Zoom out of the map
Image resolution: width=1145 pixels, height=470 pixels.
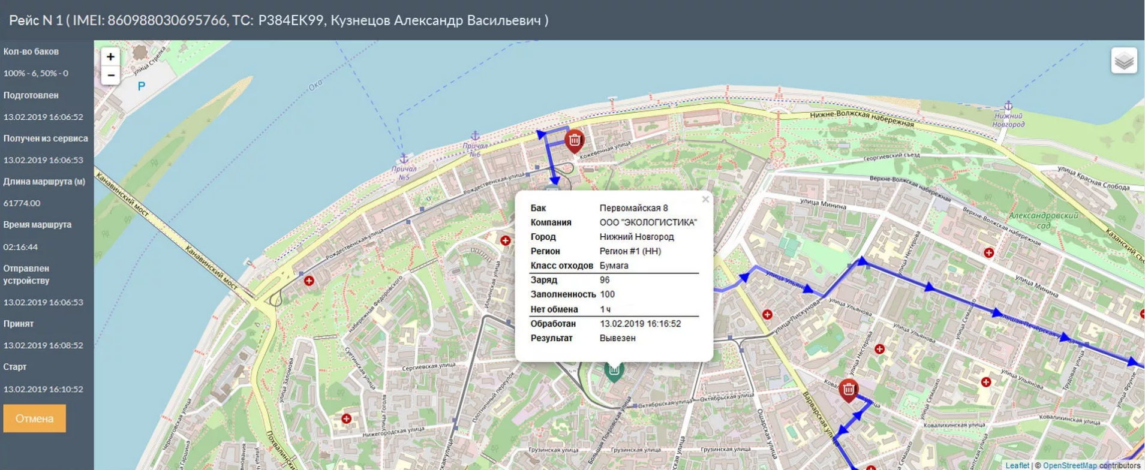tap(110, 75)
